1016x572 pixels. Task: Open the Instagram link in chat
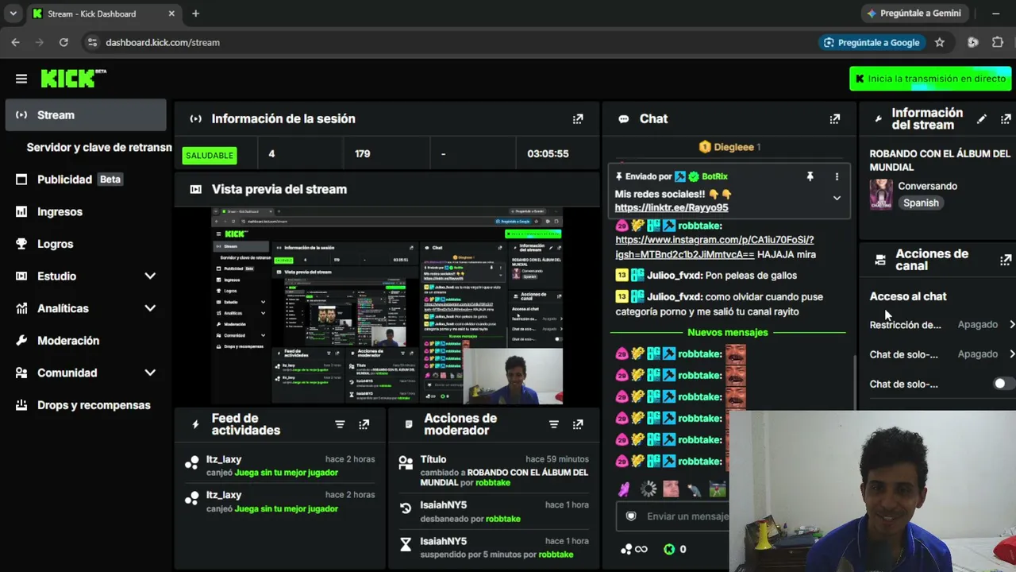[x=714, y=247]
